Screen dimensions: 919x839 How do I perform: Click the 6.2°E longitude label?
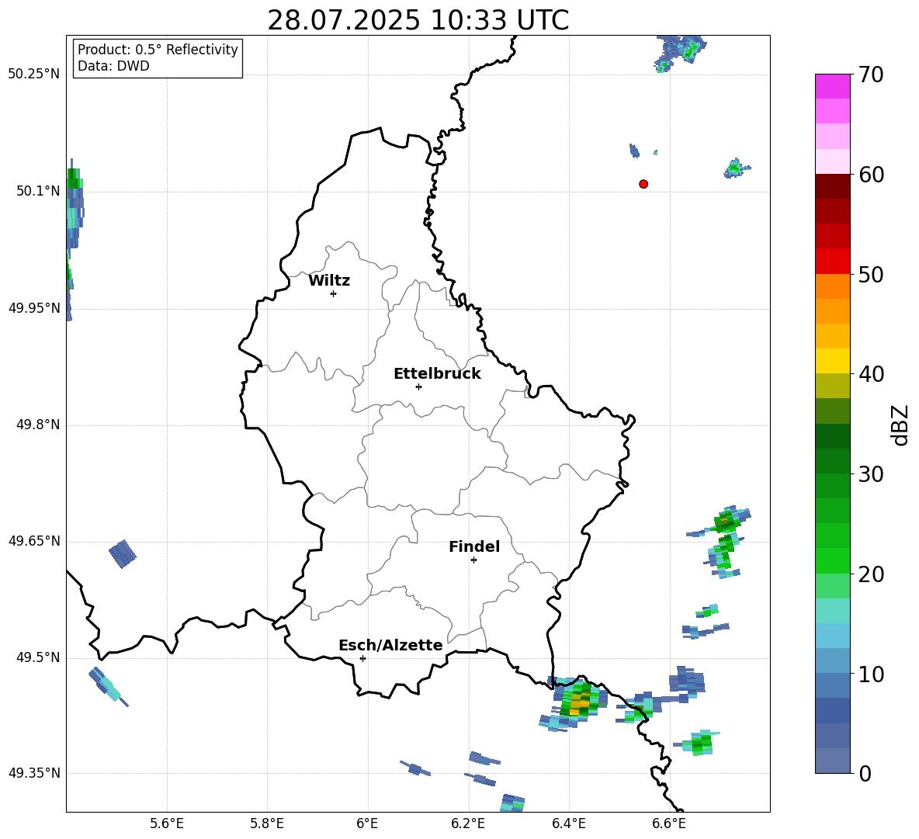point(468,823)
